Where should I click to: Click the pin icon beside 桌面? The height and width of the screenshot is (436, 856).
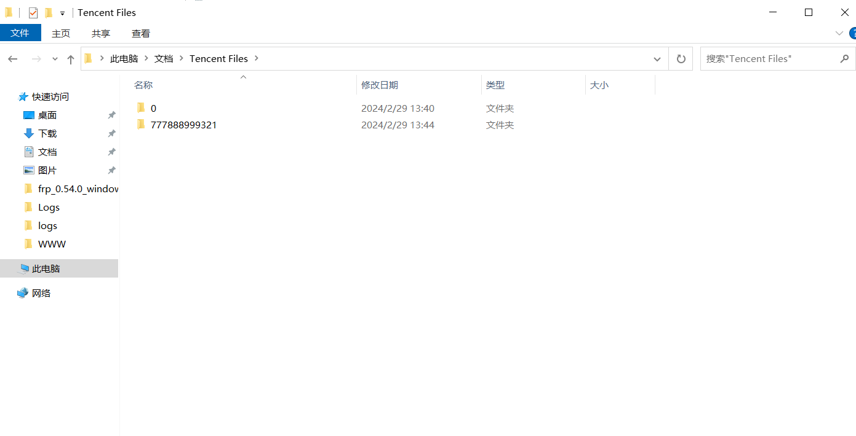click(x=111, y=115)
